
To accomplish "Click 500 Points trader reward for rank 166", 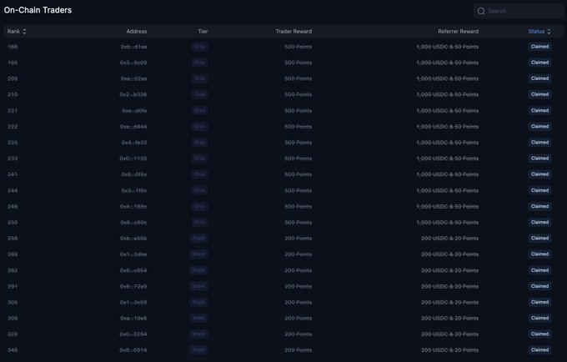I will pos(299,47).
